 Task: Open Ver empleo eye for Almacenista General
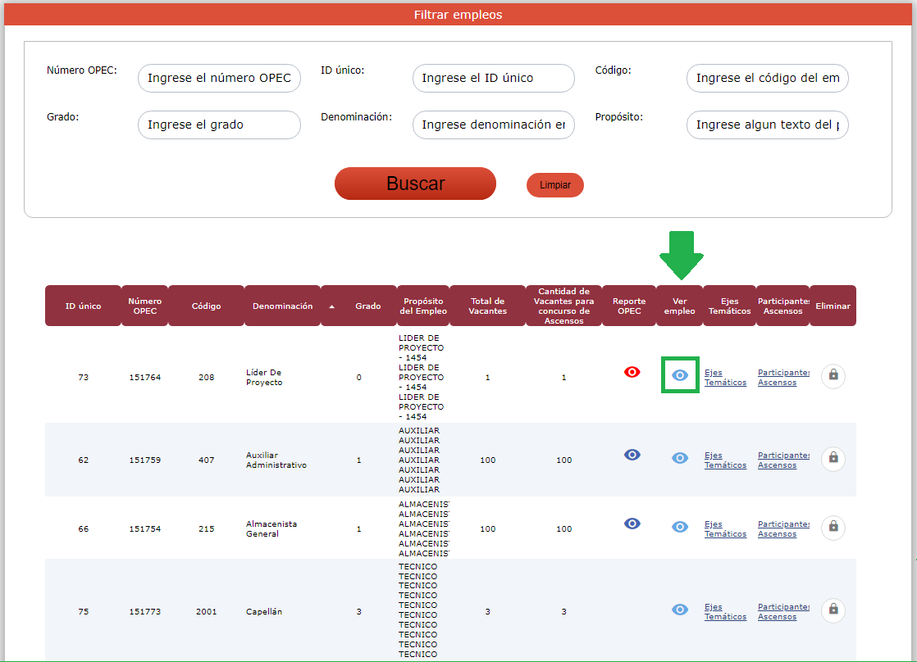click(680, 527)
